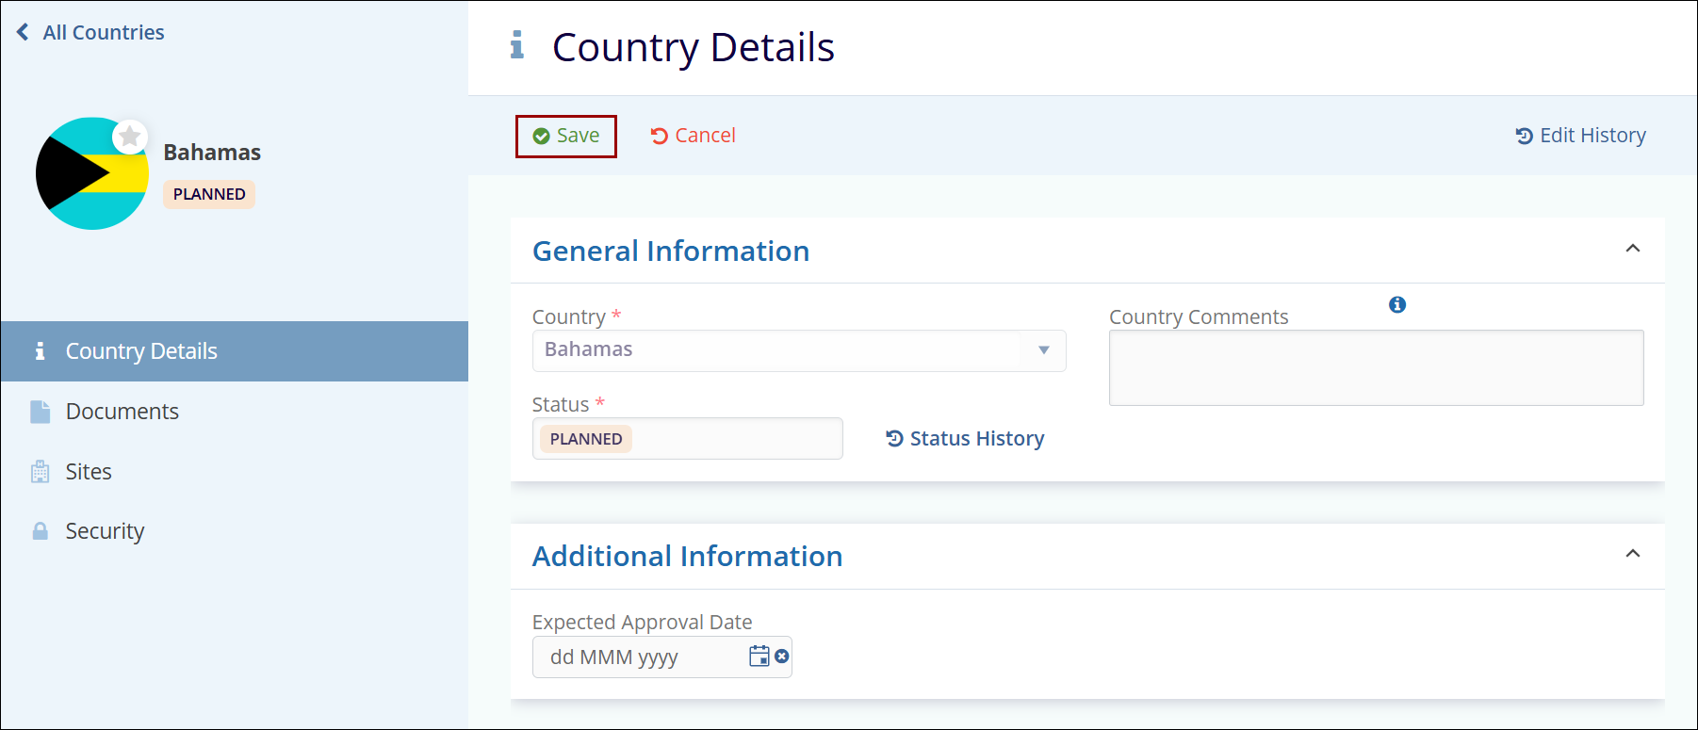Viewport: 1698px width, 730px height.
Task: Clear the Expected Approval Date field
Action: point(782,657)
